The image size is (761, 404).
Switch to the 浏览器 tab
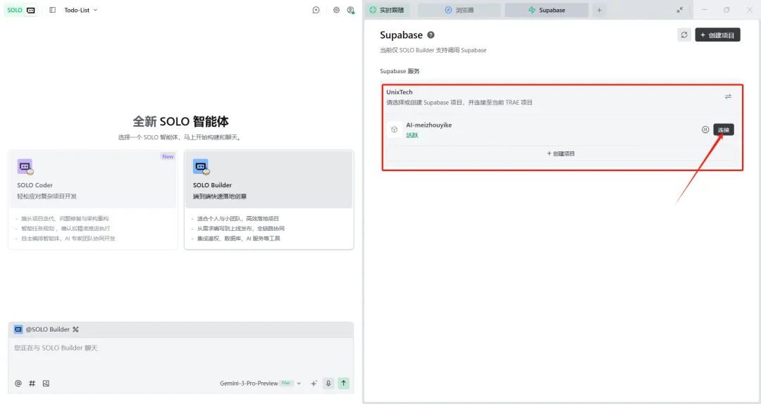(x=459, y=10)
